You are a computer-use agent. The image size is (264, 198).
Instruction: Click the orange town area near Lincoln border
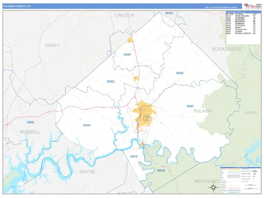click(x=130, y=40)
